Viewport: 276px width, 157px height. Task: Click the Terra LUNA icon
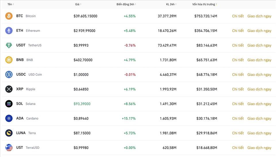9,133
